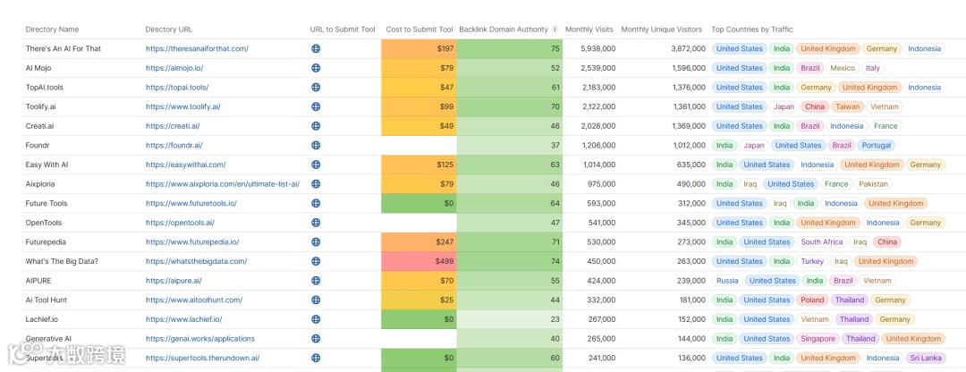Viewport: 966px width, 372px height.
Task: Select the Directory Name column header
Action: (52, 30)
